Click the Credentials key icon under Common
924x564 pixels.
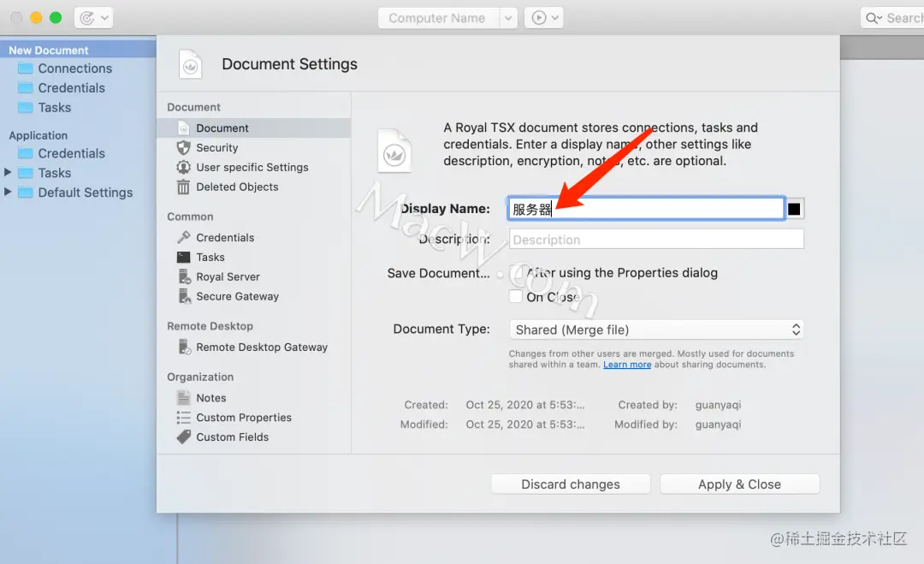click(184, 238)
